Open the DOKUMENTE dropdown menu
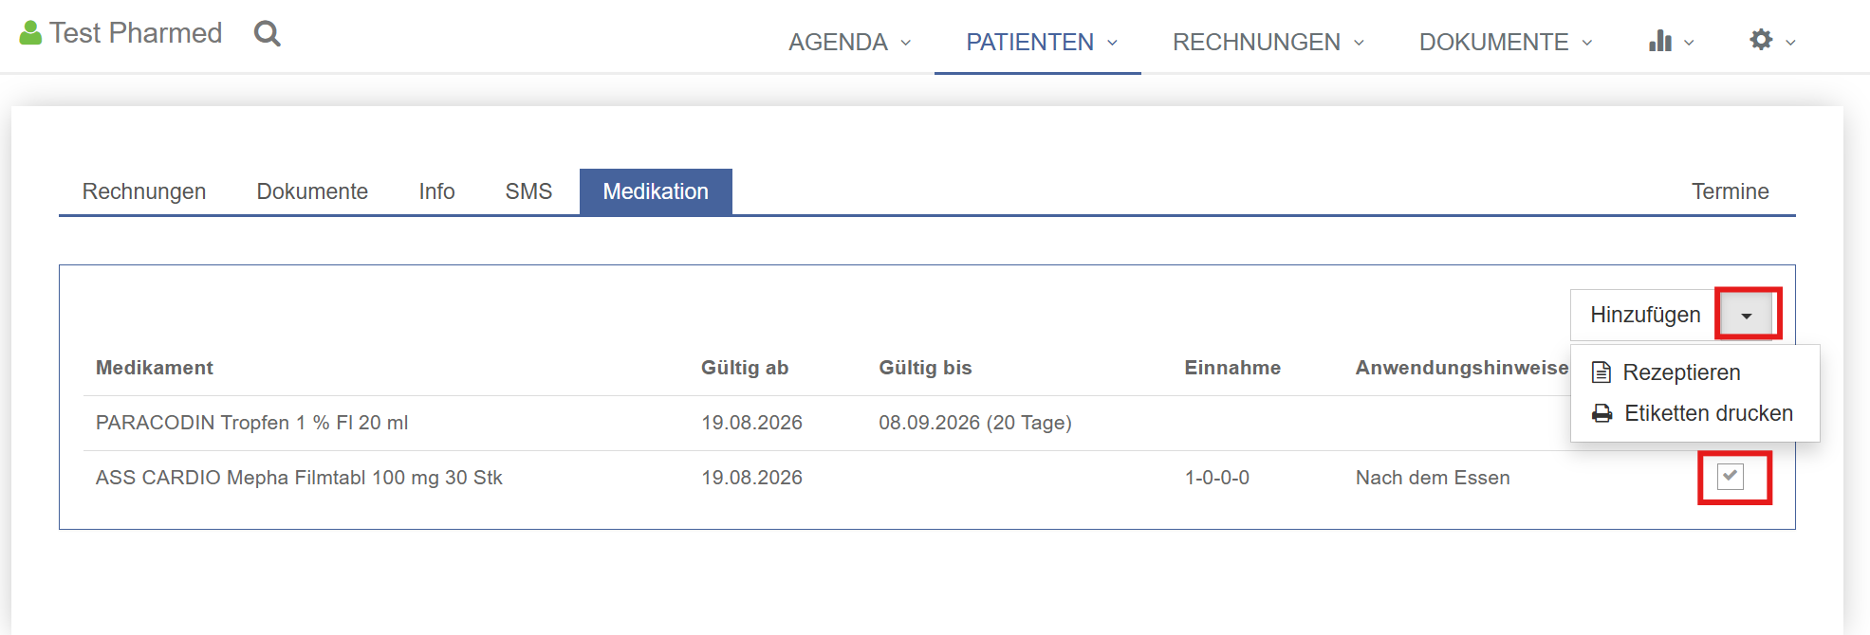The image size is (1870, 635). (x=1506, y=42)
